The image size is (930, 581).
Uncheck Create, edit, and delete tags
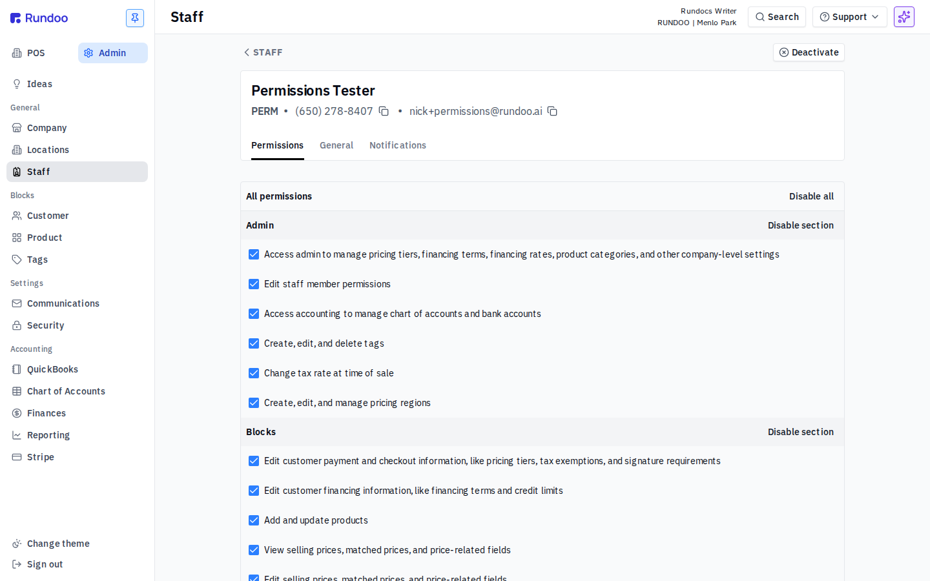(x=254, y=343)
